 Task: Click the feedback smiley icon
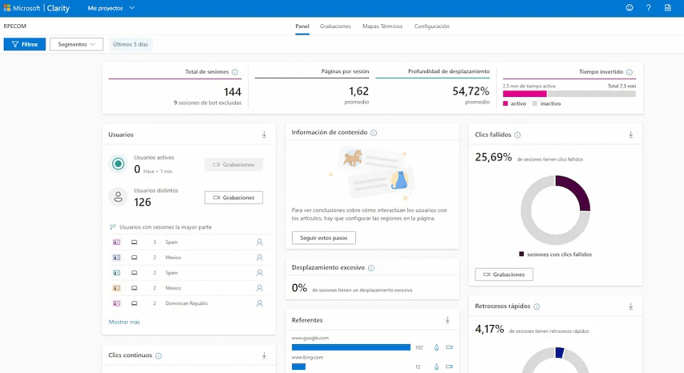pos(629,7)
